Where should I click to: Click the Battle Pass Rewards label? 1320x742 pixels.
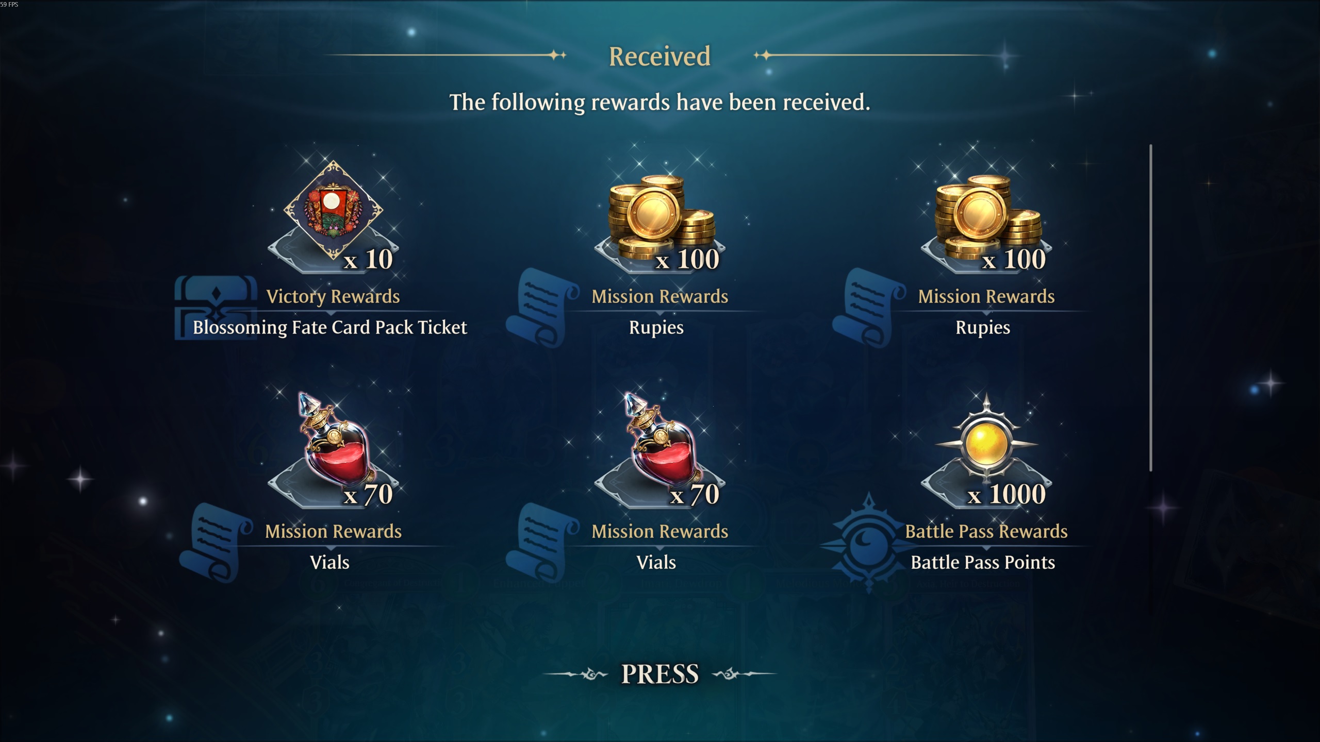pyautogui.click(x=986, y=531)
